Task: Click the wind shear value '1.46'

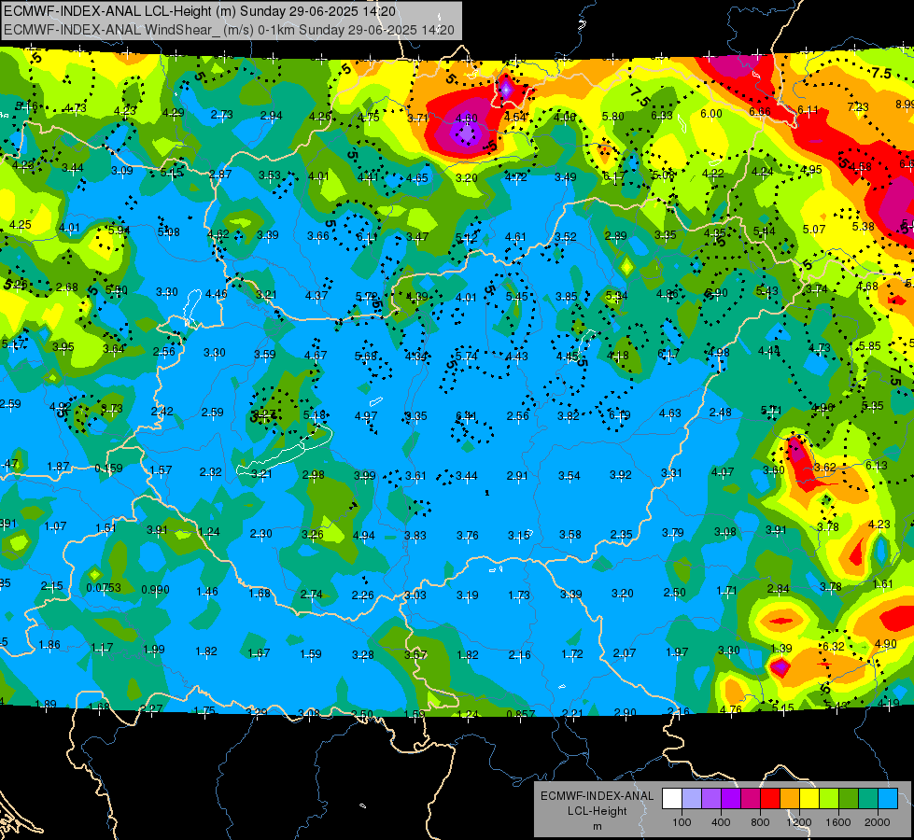Action: tap(207, 591)
